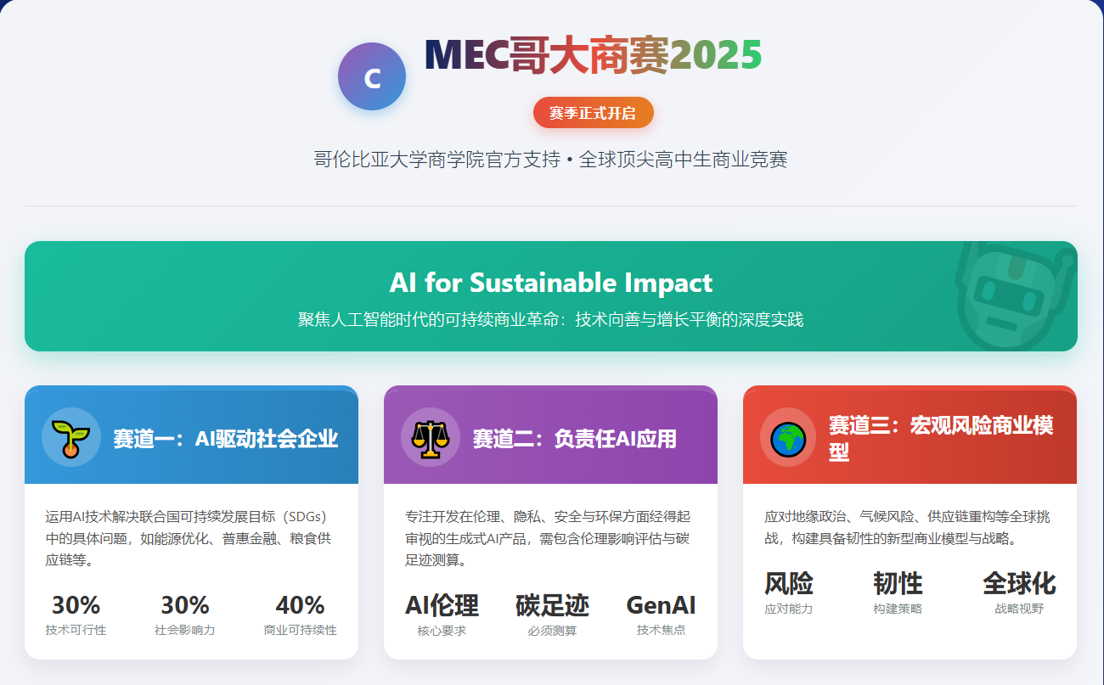Click the 韧性 构建策略 stat
This screenshot has width=1104, height=685.
coord(898,592)
